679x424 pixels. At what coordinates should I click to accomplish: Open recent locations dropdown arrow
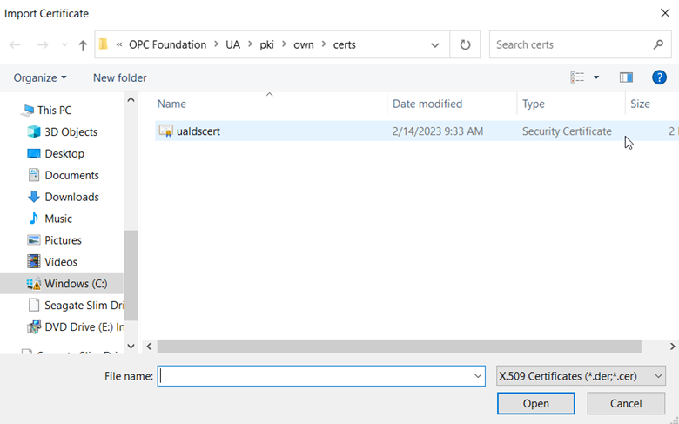[64, 45]
